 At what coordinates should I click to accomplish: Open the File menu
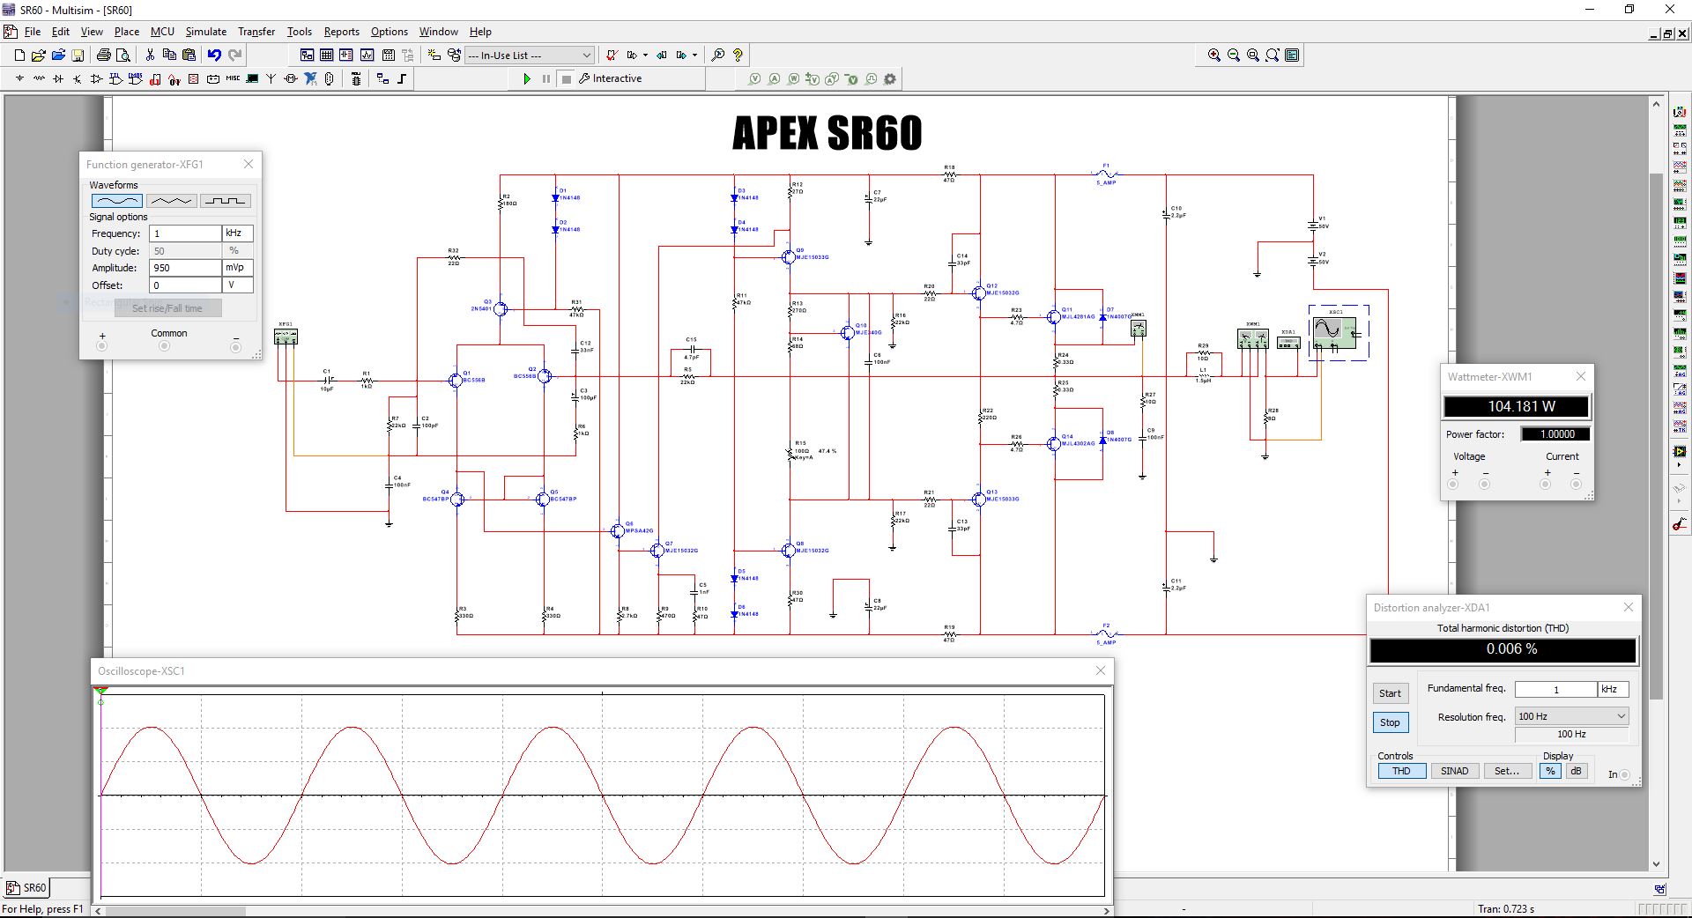tap(33, 32)
